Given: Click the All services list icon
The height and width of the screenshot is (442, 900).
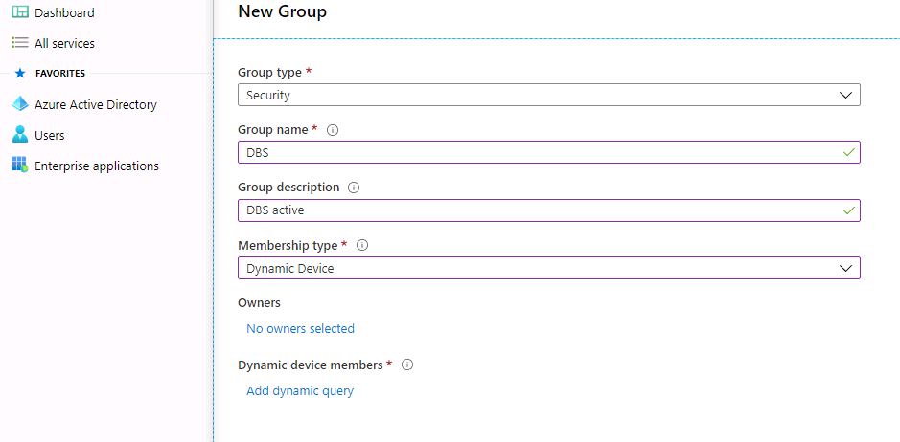Looking at the screenshot, I should tap(19, 43).
